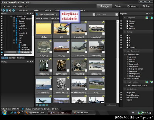This screenshot has height=120, width=154.
Task: Open the Calendar pane tab
Action: point(12,58)
